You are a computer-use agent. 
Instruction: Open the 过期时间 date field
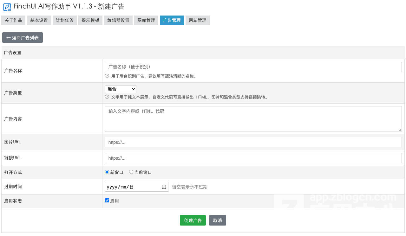pos(133,187)
